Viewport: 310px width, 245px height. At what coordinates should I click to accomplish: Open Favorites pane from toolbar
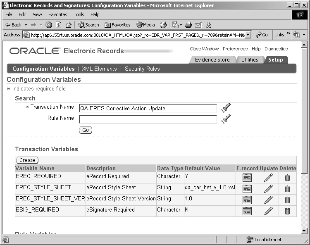pos(117,25)
